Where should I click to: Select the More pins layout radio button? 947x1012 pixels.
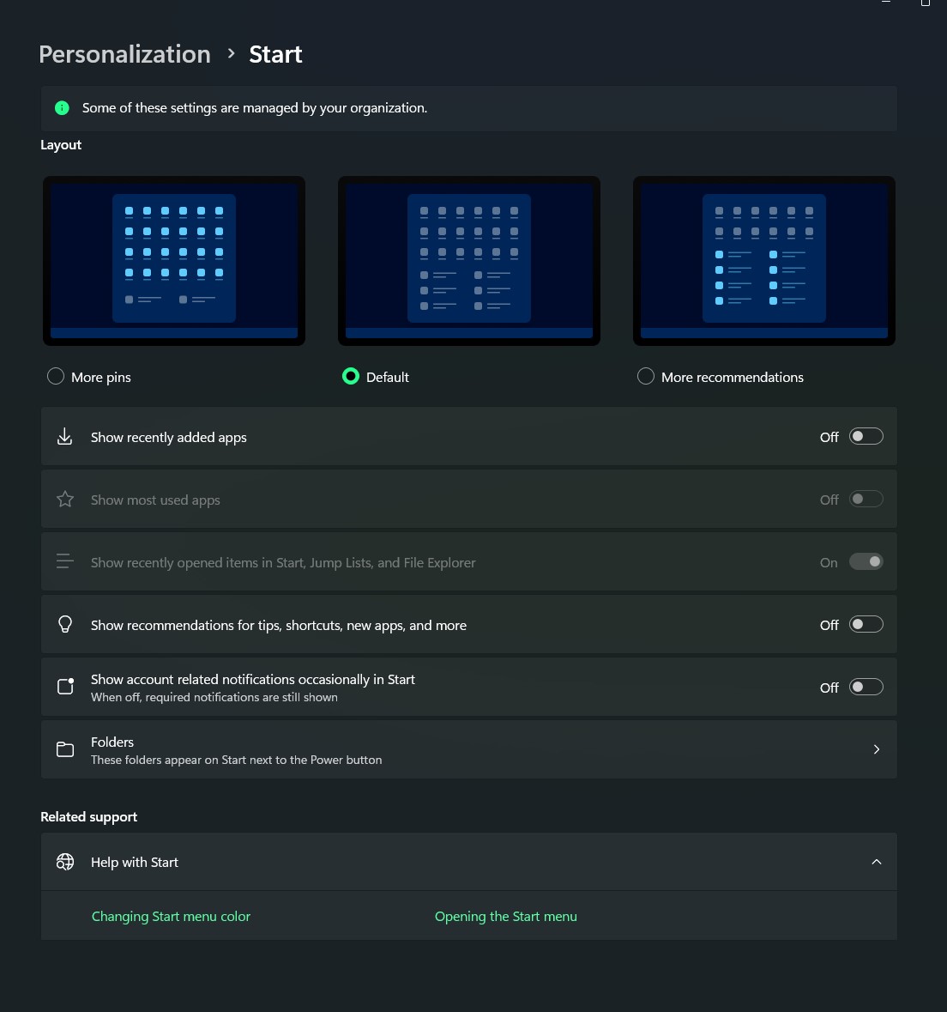pos(56,377)
